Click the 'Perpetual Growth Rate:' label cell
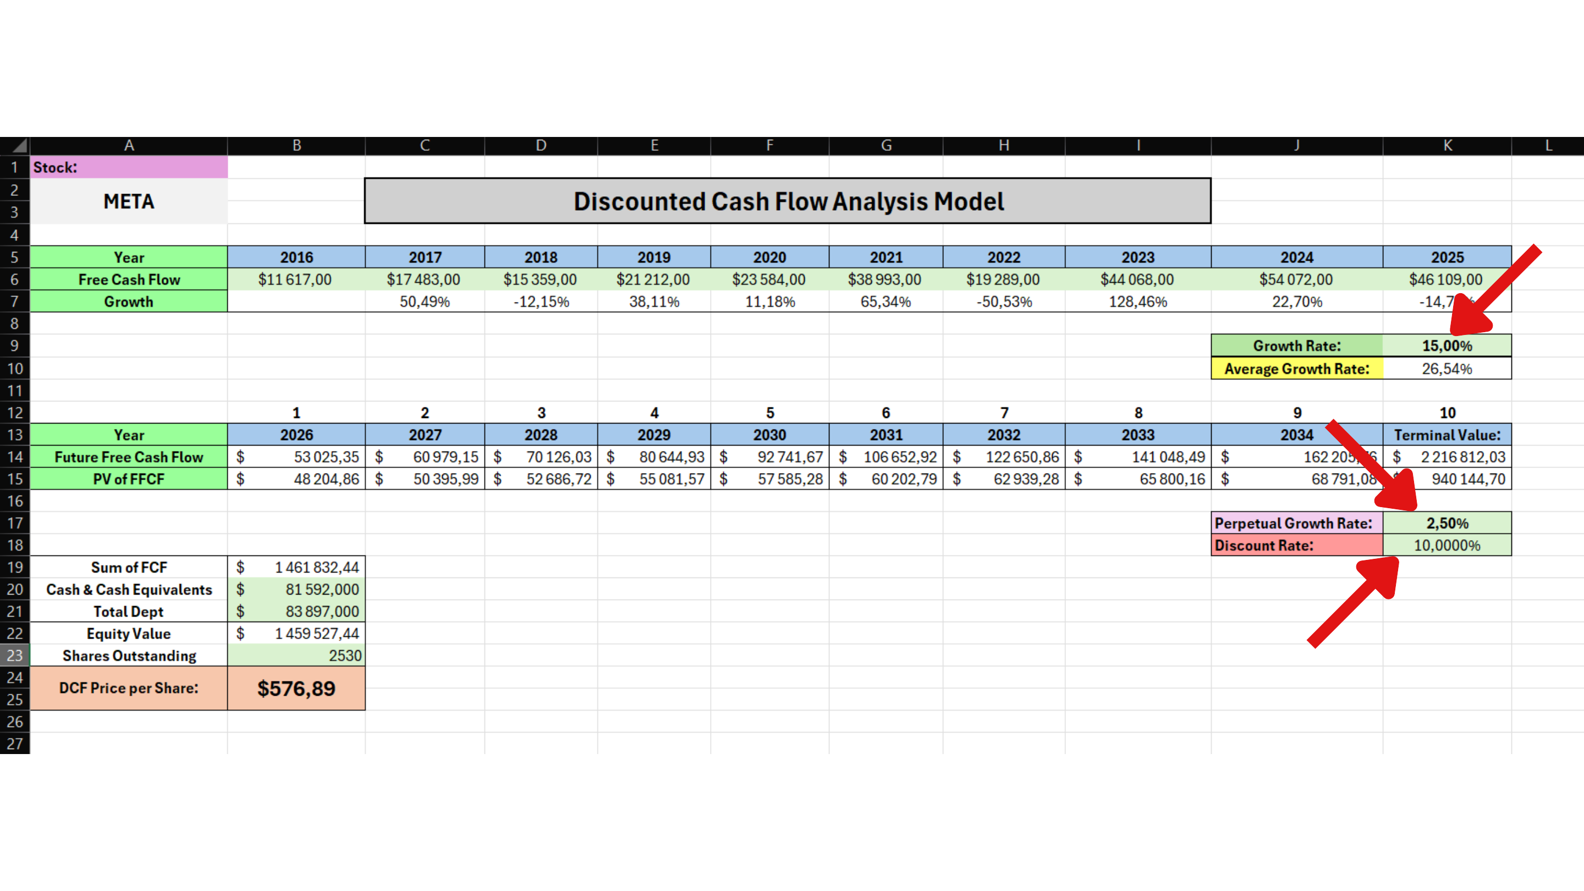This screenshot has height=891, width=1584. click(1297, 523)
